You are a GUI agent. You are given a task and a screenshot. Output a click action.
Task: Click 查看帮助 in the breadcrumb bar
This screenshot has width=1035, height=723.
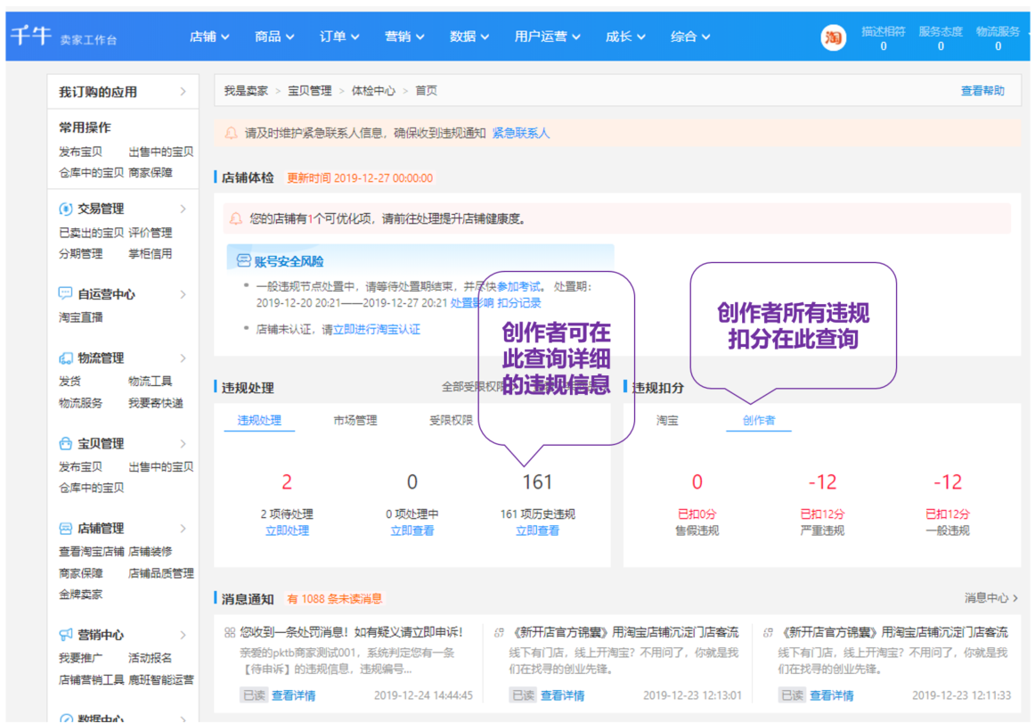pos(982,91)
